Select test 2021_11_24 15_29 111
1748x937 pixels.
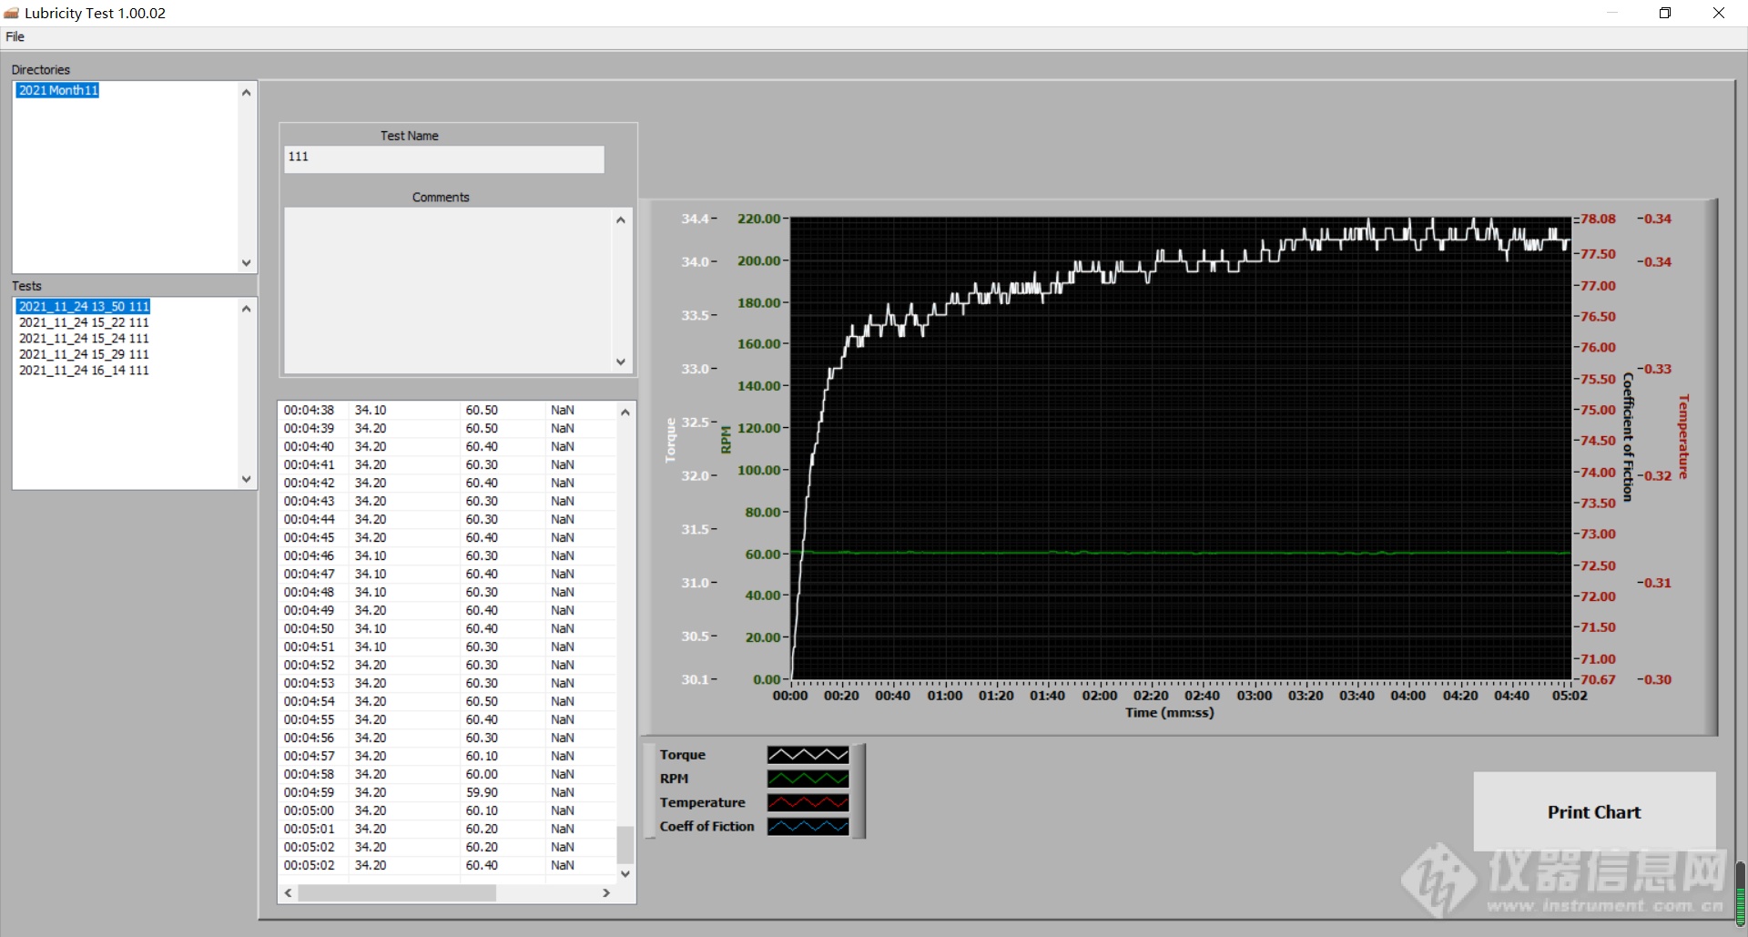tap(84, 354)
